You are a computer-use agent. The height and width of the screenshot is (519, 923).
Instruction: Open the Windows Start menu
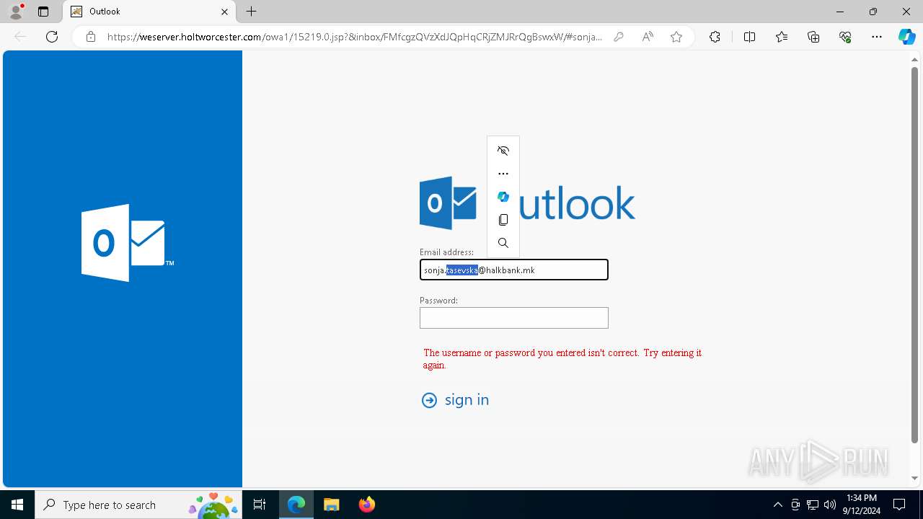pos(17,505)
